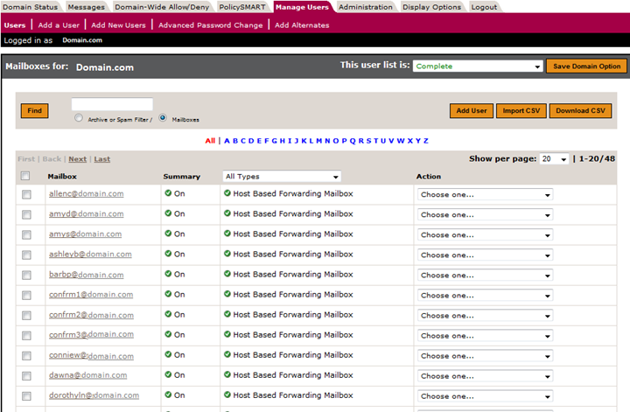The image size is (630, 412).
Task: Click green On icon for dorothyln@domain.com
Action: [x=167, y=395]
